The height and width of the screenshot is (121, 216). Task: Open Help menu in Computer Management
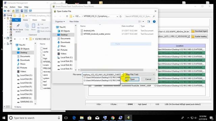26,7
